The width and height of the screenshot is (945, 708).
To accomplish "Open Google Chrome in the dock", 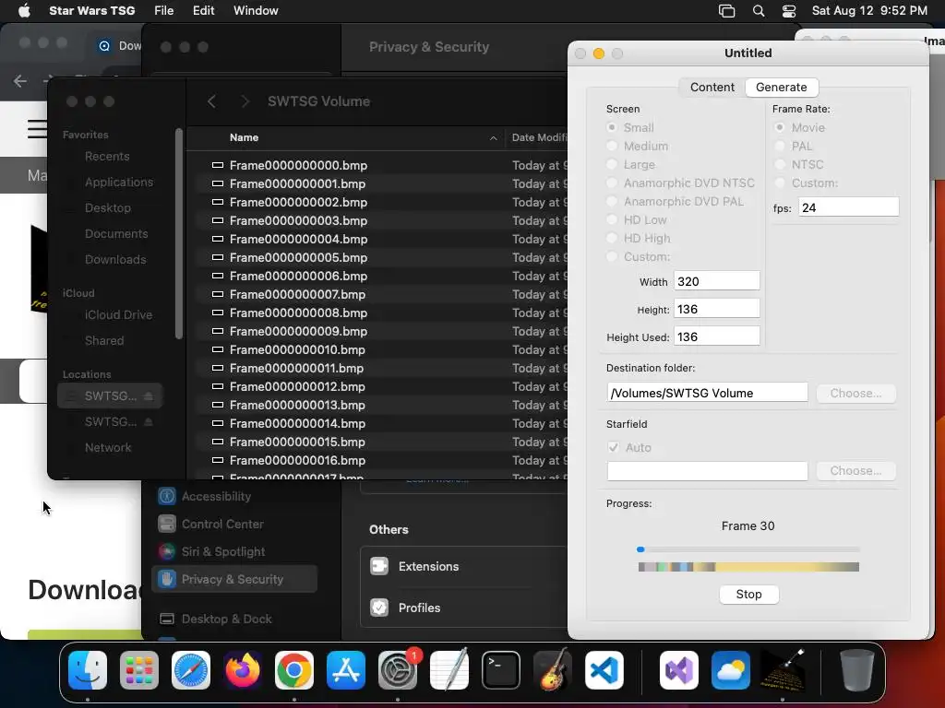I will click(x=294, y=670).
